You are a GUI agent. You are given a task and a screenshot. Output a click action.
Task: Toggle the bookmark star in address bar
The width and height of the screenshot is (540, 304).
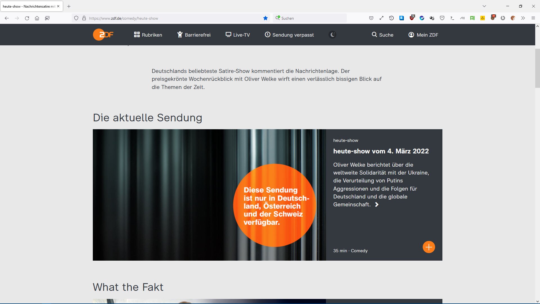click(x=265, y=18)
